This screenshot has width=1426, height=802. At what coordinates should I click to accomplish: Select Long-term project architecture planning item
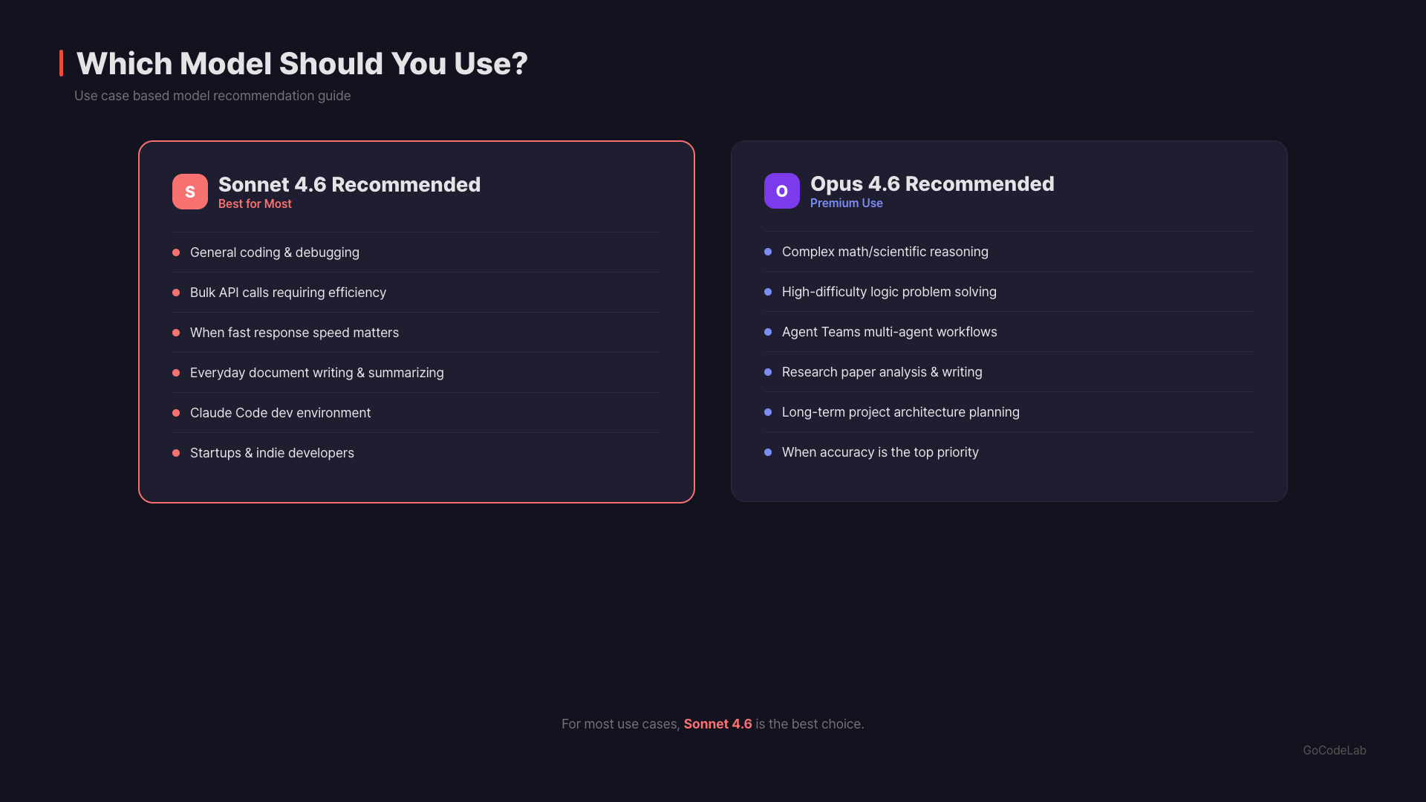900,412
